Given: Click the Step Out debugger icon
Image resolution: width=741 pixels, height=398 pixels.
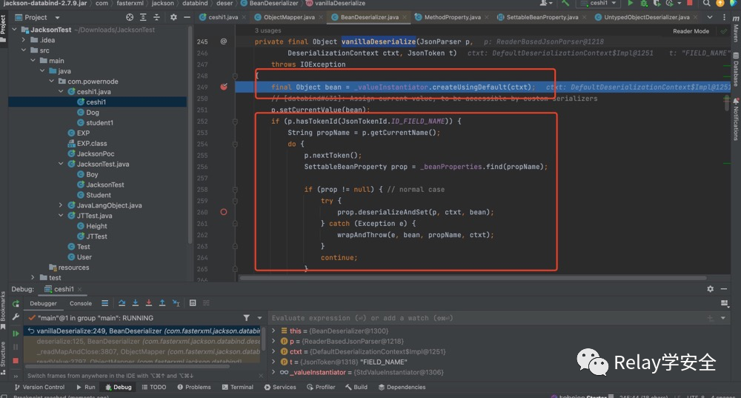Looking at the screenshot, I should [x=162, y=303].
